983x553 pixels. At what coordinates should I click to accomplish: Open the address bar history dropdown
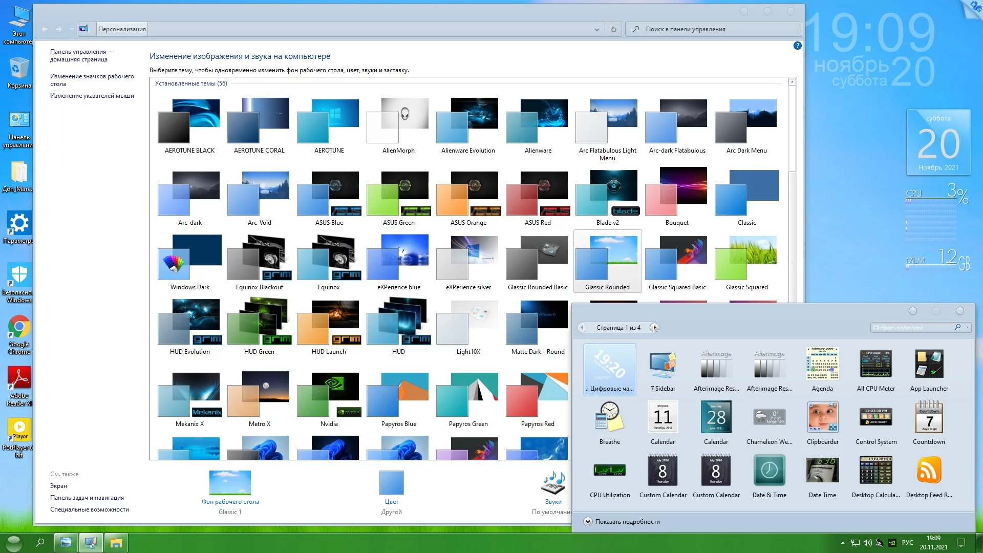[x=596, y=29]
